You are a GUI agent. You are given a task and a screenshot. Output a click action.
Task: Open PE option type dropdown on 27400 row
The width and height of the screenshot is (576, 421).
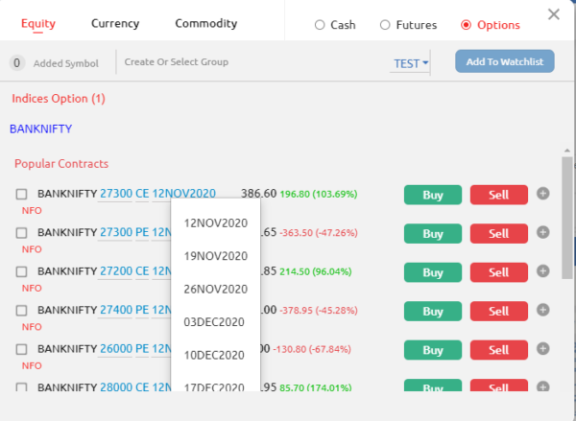pyautogui.click(x=142, y=310)
